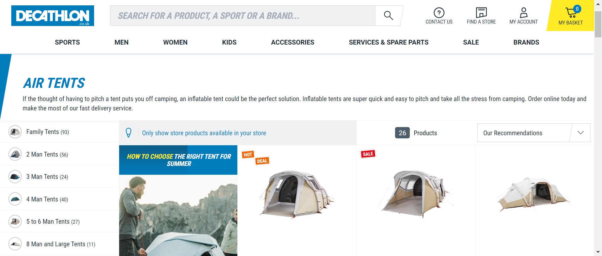Viewport: 602px width, 256px height.
Task: Open the Brands menu item
Action: coord(526,42)
